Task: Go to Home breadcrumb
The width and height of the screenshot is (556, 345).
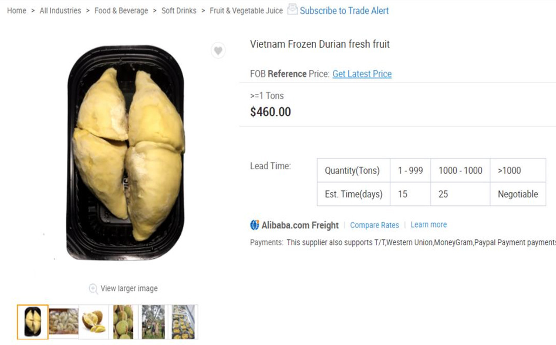Action: point(17,10)
